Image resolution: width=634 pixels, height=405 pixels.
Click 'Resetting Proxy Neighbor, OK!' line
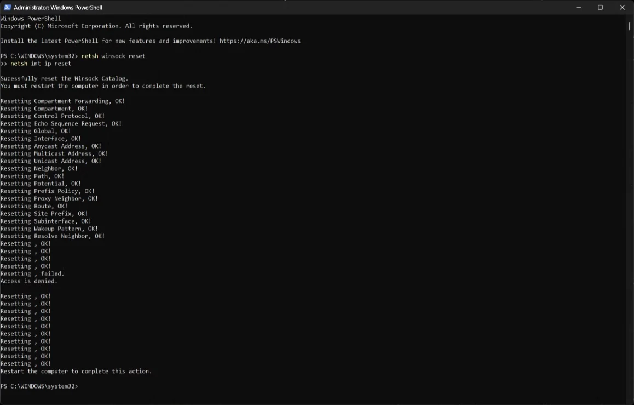[x=49, y=198]
